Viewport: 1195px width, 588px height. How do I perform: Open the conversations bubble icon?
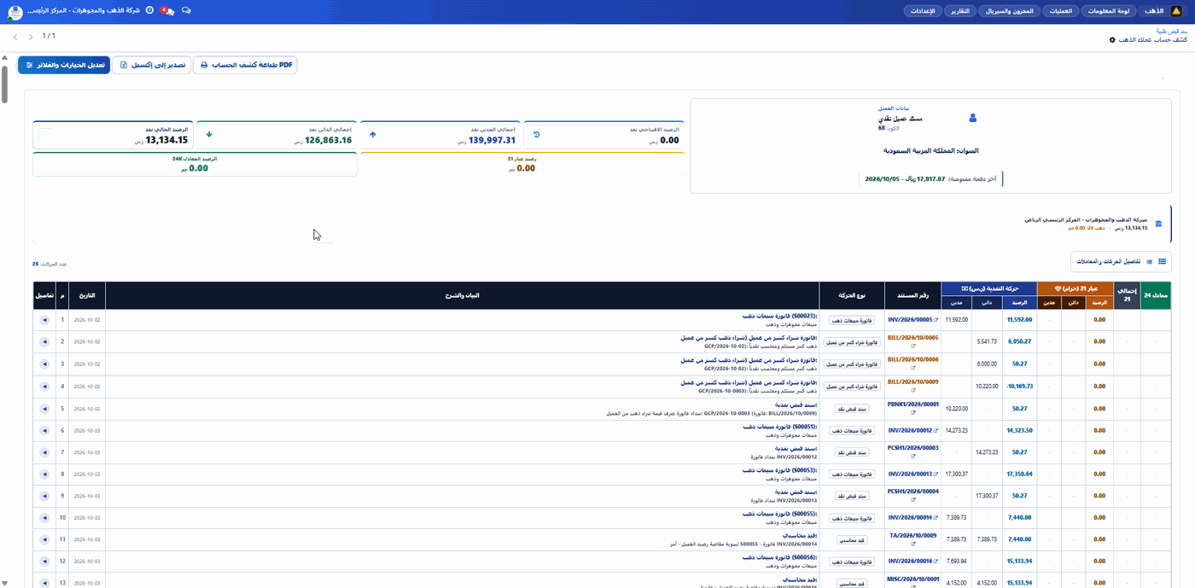tap(186, 10)
